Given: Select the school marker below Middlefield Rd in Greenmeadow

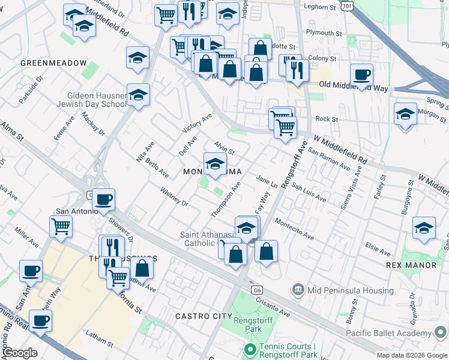Looking at the screenshot, I should 137,59.
